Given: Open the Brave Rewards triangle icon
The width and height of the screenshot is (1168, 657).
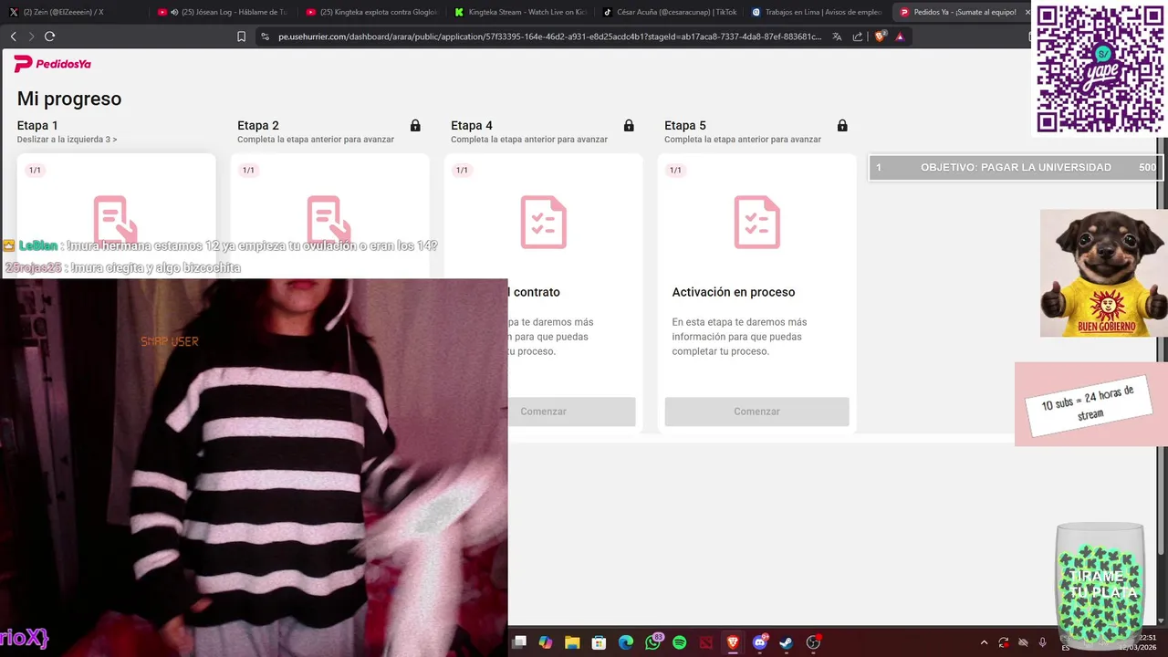Looking at the screenshot, I should coord(900,36).
